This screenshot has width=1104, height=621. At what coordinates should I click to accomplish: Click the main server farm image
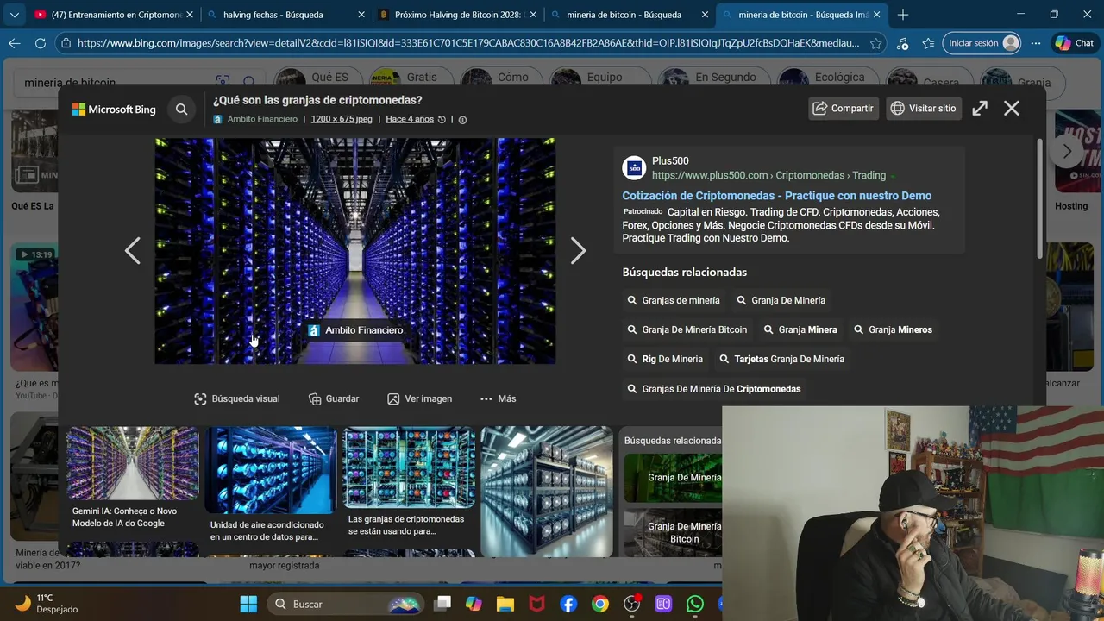pos(355,251)
